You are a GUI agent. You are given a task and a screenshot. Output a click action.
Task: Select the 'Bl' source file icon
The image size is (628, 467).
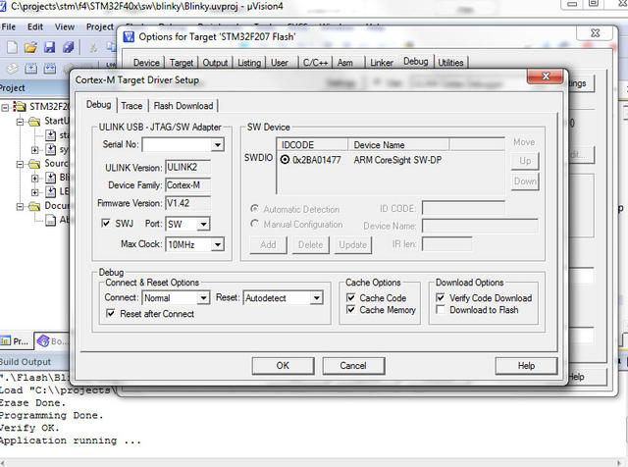(x=50, y=178)
